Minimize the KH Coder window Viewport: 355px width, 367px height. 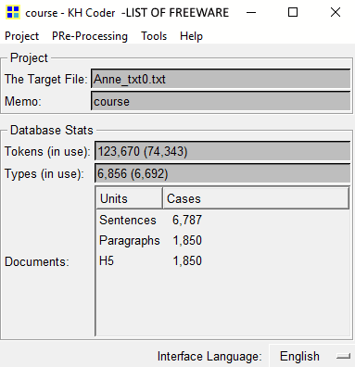(251, 13)
